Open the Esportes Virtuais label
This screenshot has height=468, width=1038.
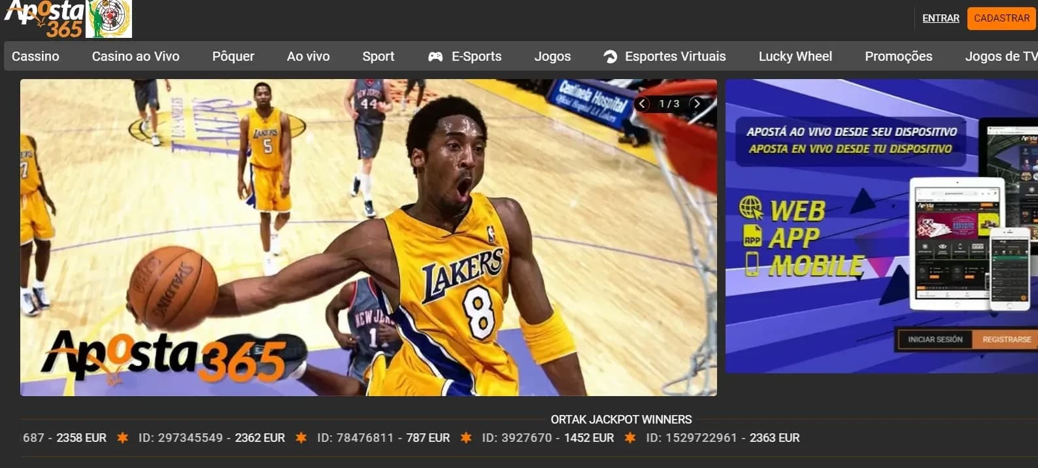coord(675,56)
